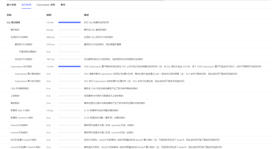Image resolution: width=272 pixels, height=149 pixels.
Task: Click the 0 ns value for 上锁耗时
Action: [x=48, y=96]
